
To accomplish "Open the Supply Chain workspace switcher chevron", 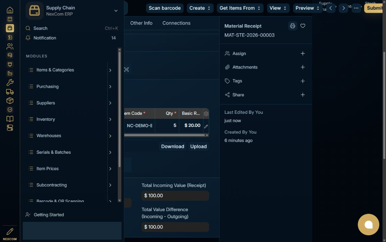I will click(x=116, y=11).
